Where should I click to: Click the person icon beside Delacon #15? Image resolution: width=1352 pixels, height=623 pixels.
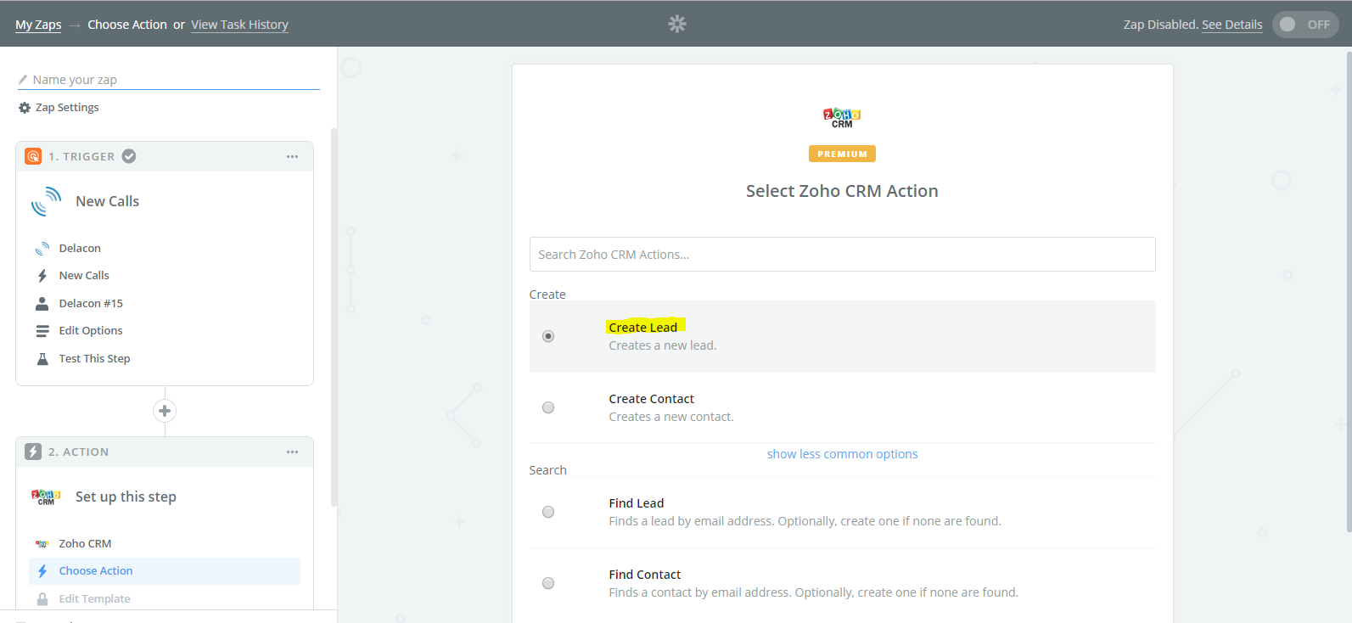tap(42, 304)
